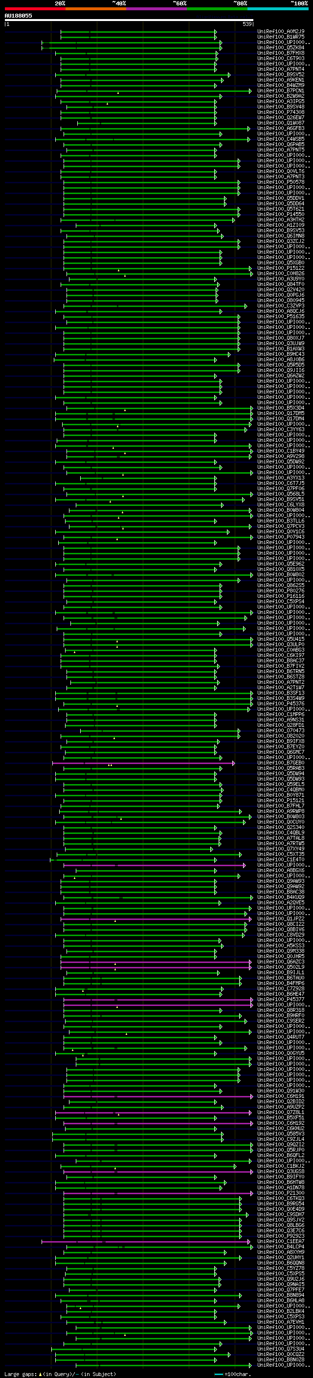Select hit label UniRef100_P21300
The height and width of the screenshot is (1378, 313).
tap(281, 1193)
